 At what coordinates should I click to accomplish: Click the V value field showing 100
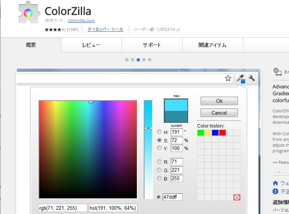(x=177, y=148)
